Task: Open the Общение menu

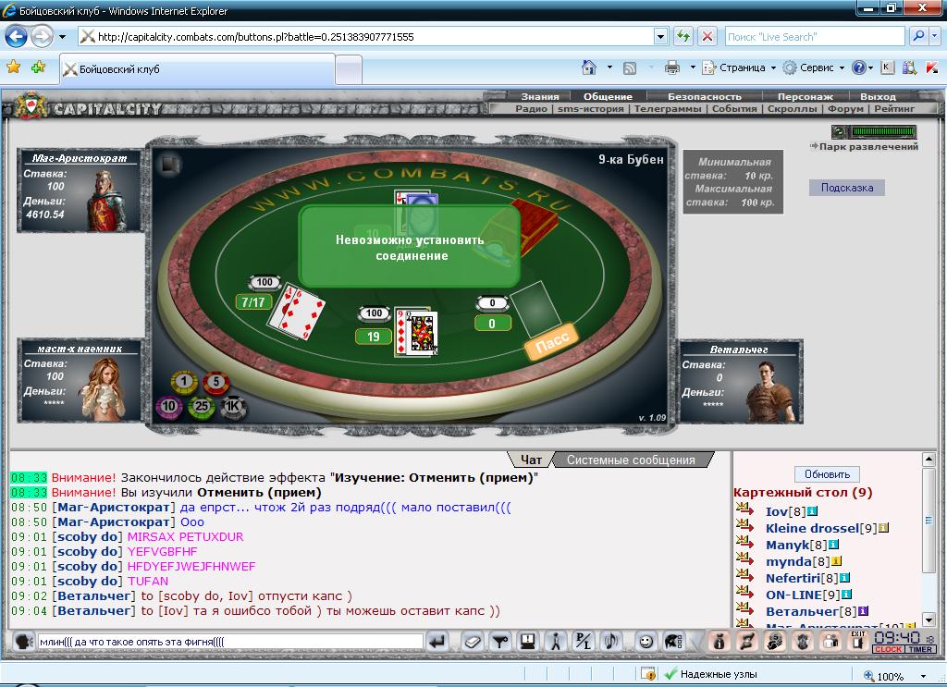Action: coord(608,96)
